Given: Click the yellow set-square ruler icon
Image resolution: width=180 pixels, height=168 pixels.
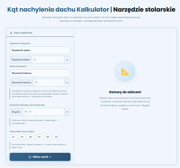Looking at the screenshot, I should coord(125,71).
